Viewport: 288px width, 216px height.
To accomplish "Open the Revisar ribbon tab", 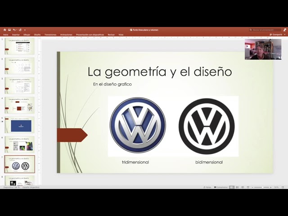I will coord(111,35).
